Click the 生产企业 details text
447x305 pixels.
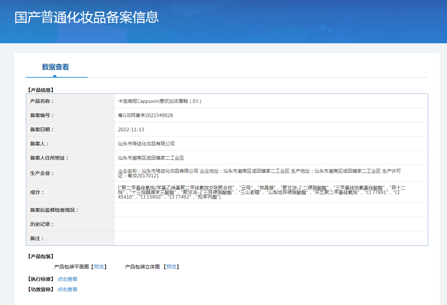pos(259,173)
